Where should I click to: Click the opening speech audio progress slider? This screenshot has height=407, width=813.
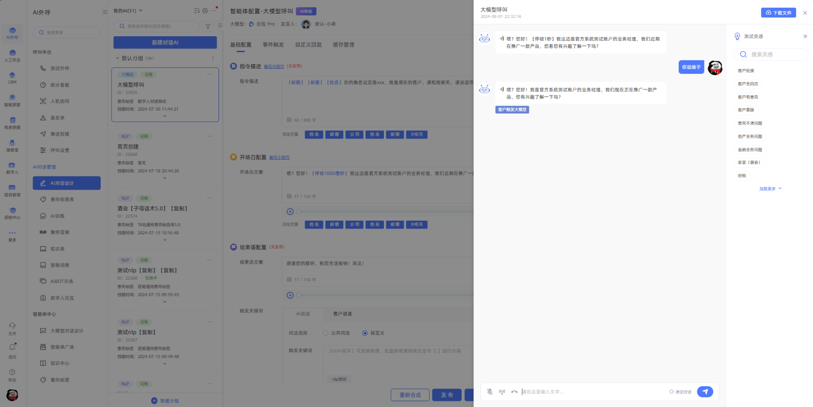pos(377,212)
